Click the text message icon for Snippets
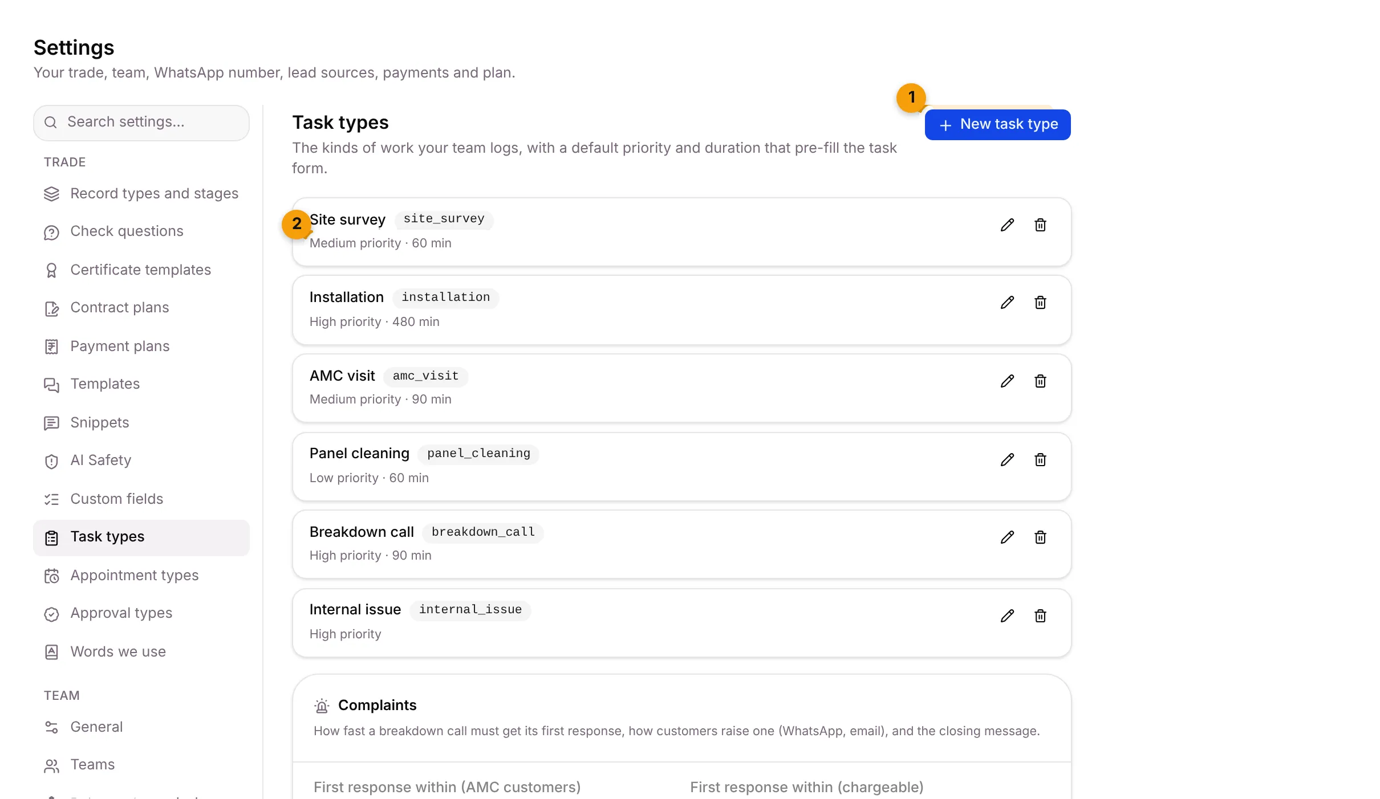 [51, 423]
